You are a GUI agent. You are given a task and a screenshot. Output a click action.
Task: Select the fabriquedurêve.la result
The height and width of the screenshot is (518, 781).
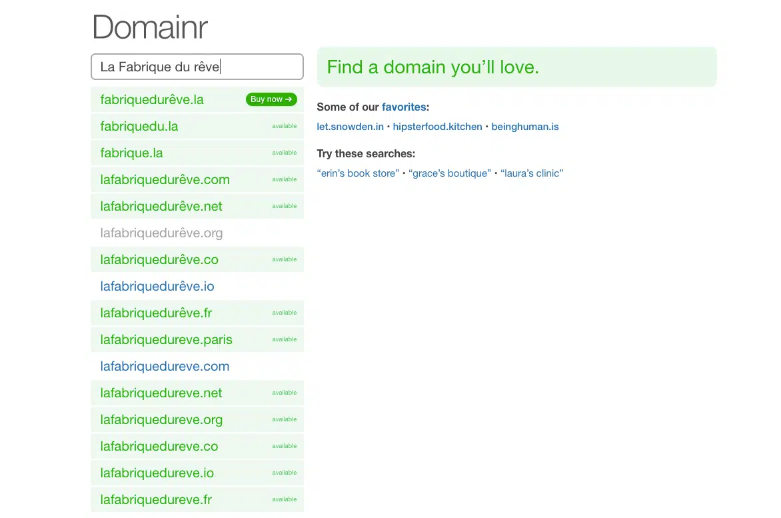(152, 100)
